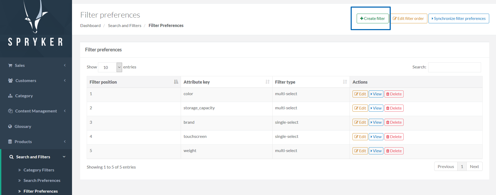Click the Glossary globe icon
The image size is (496, 195).
(x=10, y=126)
